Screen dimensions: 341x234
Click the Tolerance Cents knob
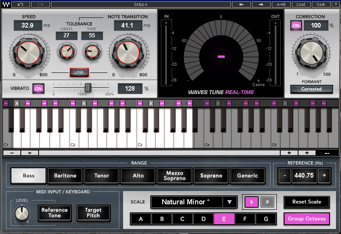point(67,52)
